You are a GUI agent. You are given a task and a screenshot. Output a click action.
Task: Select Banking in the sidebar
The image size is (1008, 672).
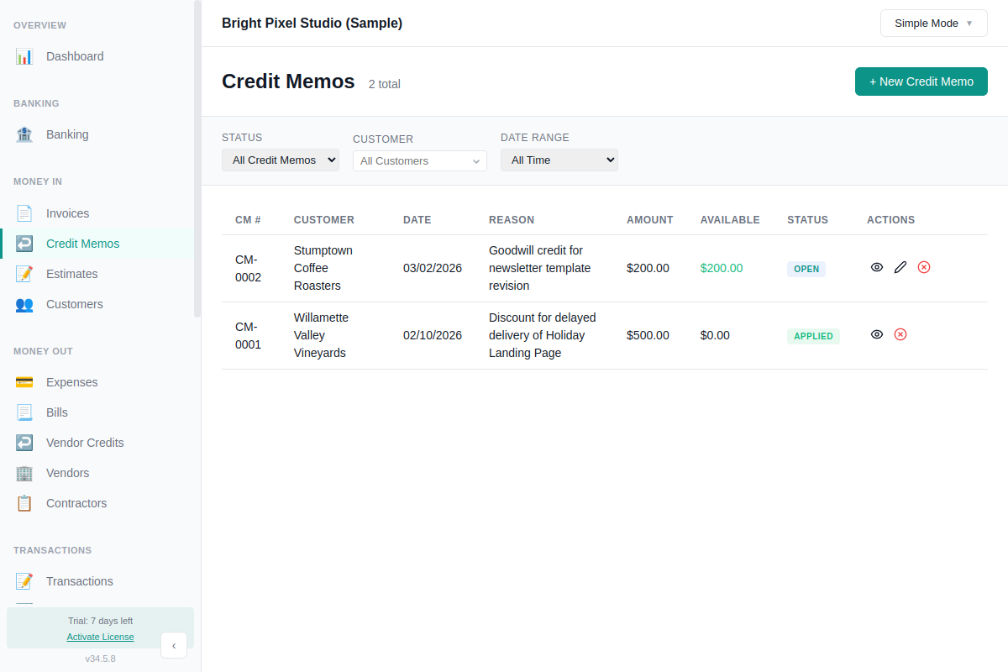66,134
